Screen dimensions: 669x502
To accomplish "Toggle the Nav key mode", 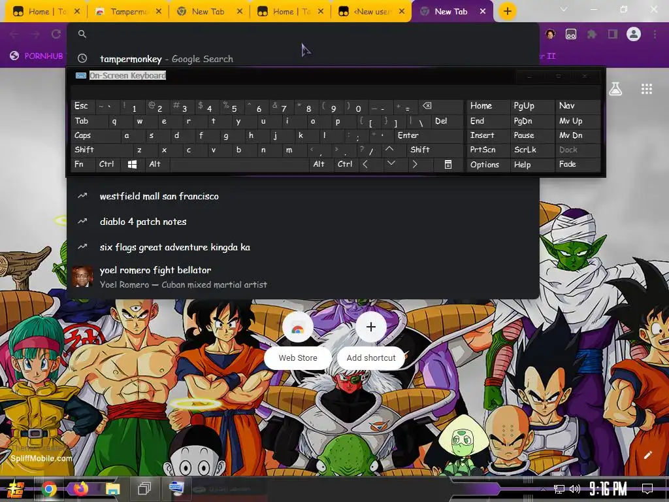I will 578,106.
